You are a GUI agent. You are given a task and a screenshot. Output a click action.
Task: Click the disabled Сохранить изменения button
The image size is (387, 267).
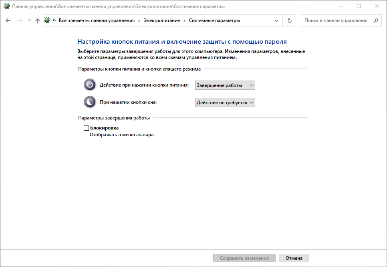click(244, 258)
